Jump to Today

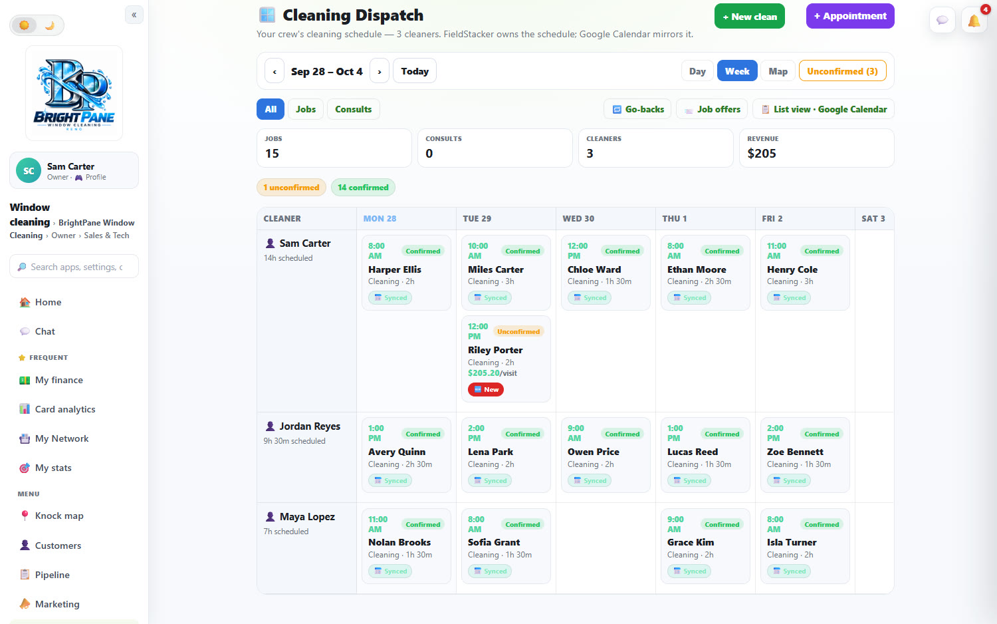pyautogui.click(x=415, y=71)
